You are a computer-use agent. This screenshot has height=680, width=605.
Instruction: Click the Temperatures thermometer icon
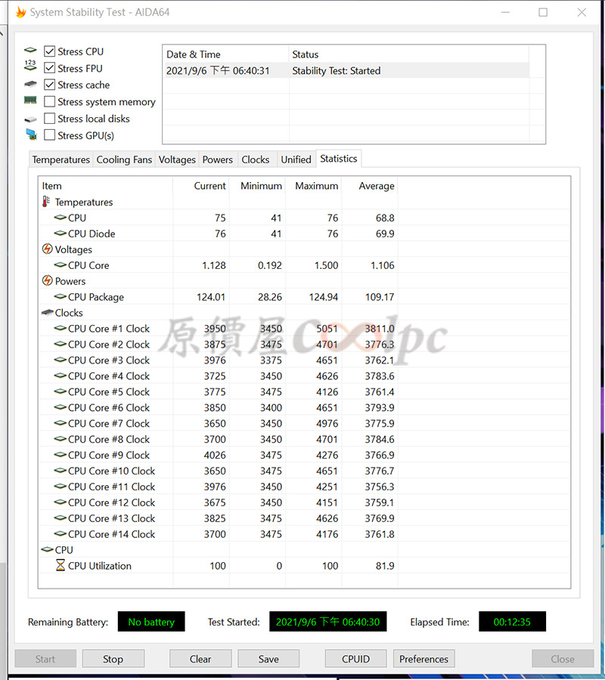[x=46, y=201]
